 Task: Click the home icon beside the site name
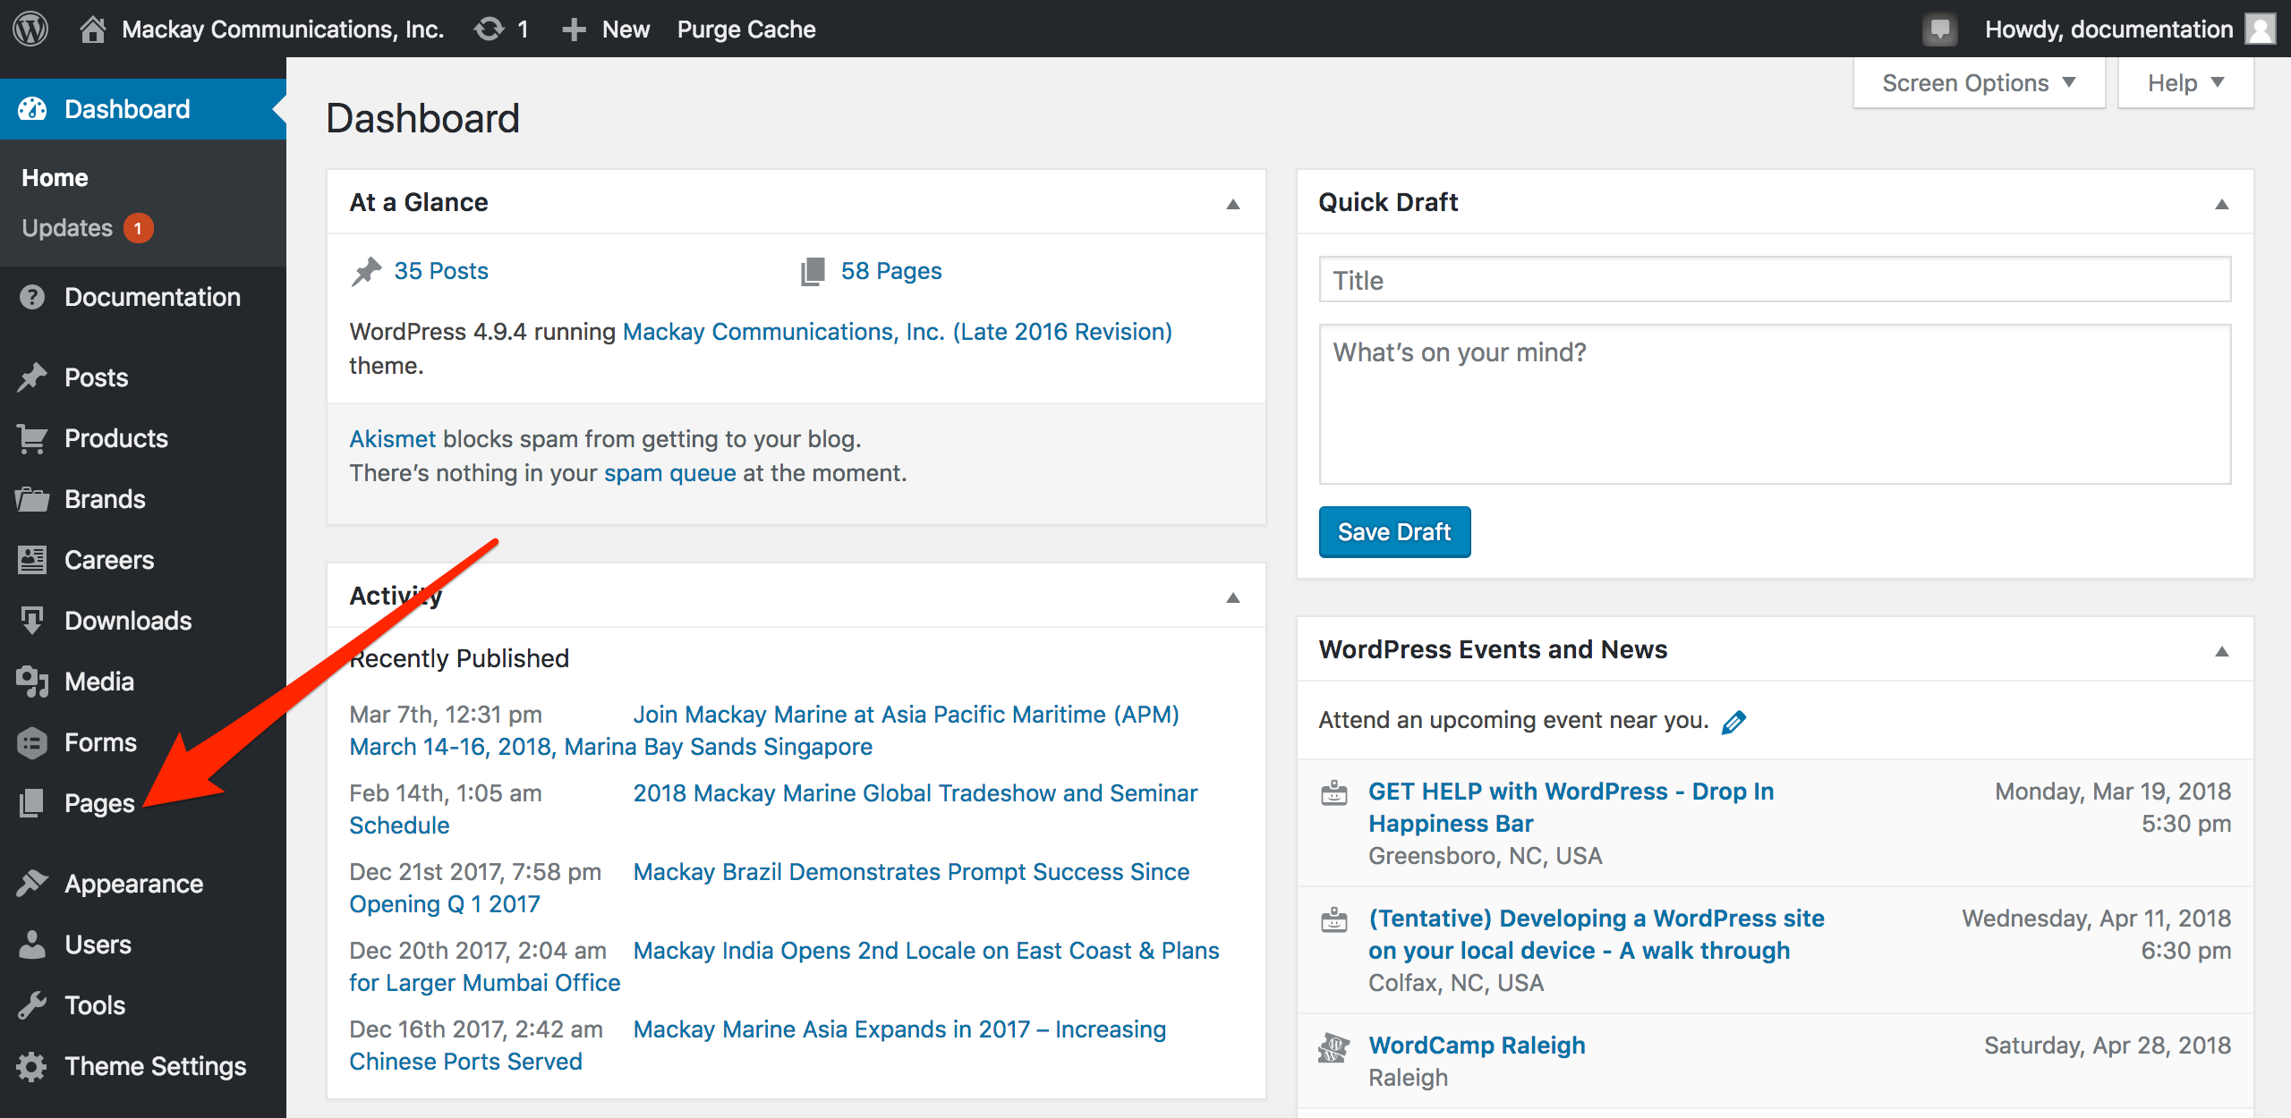[92, 29]
